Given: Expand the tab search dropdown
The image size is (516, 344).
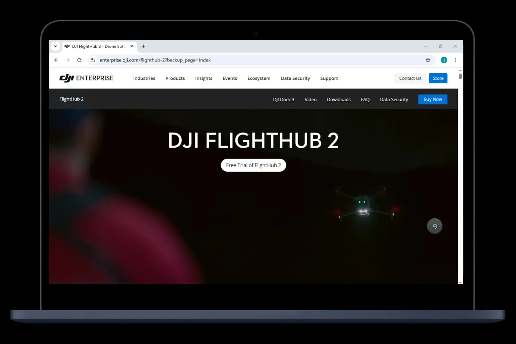Looking at the screenshot, I should [55, 46].
